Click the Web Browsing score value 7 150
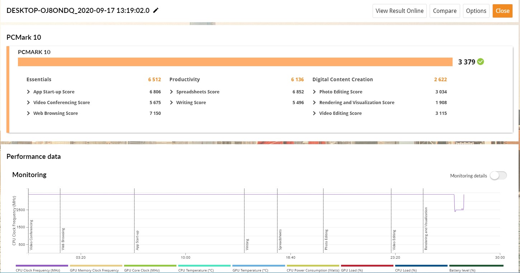The width and height of the screenshot is (520, 273). coord(155,113)
